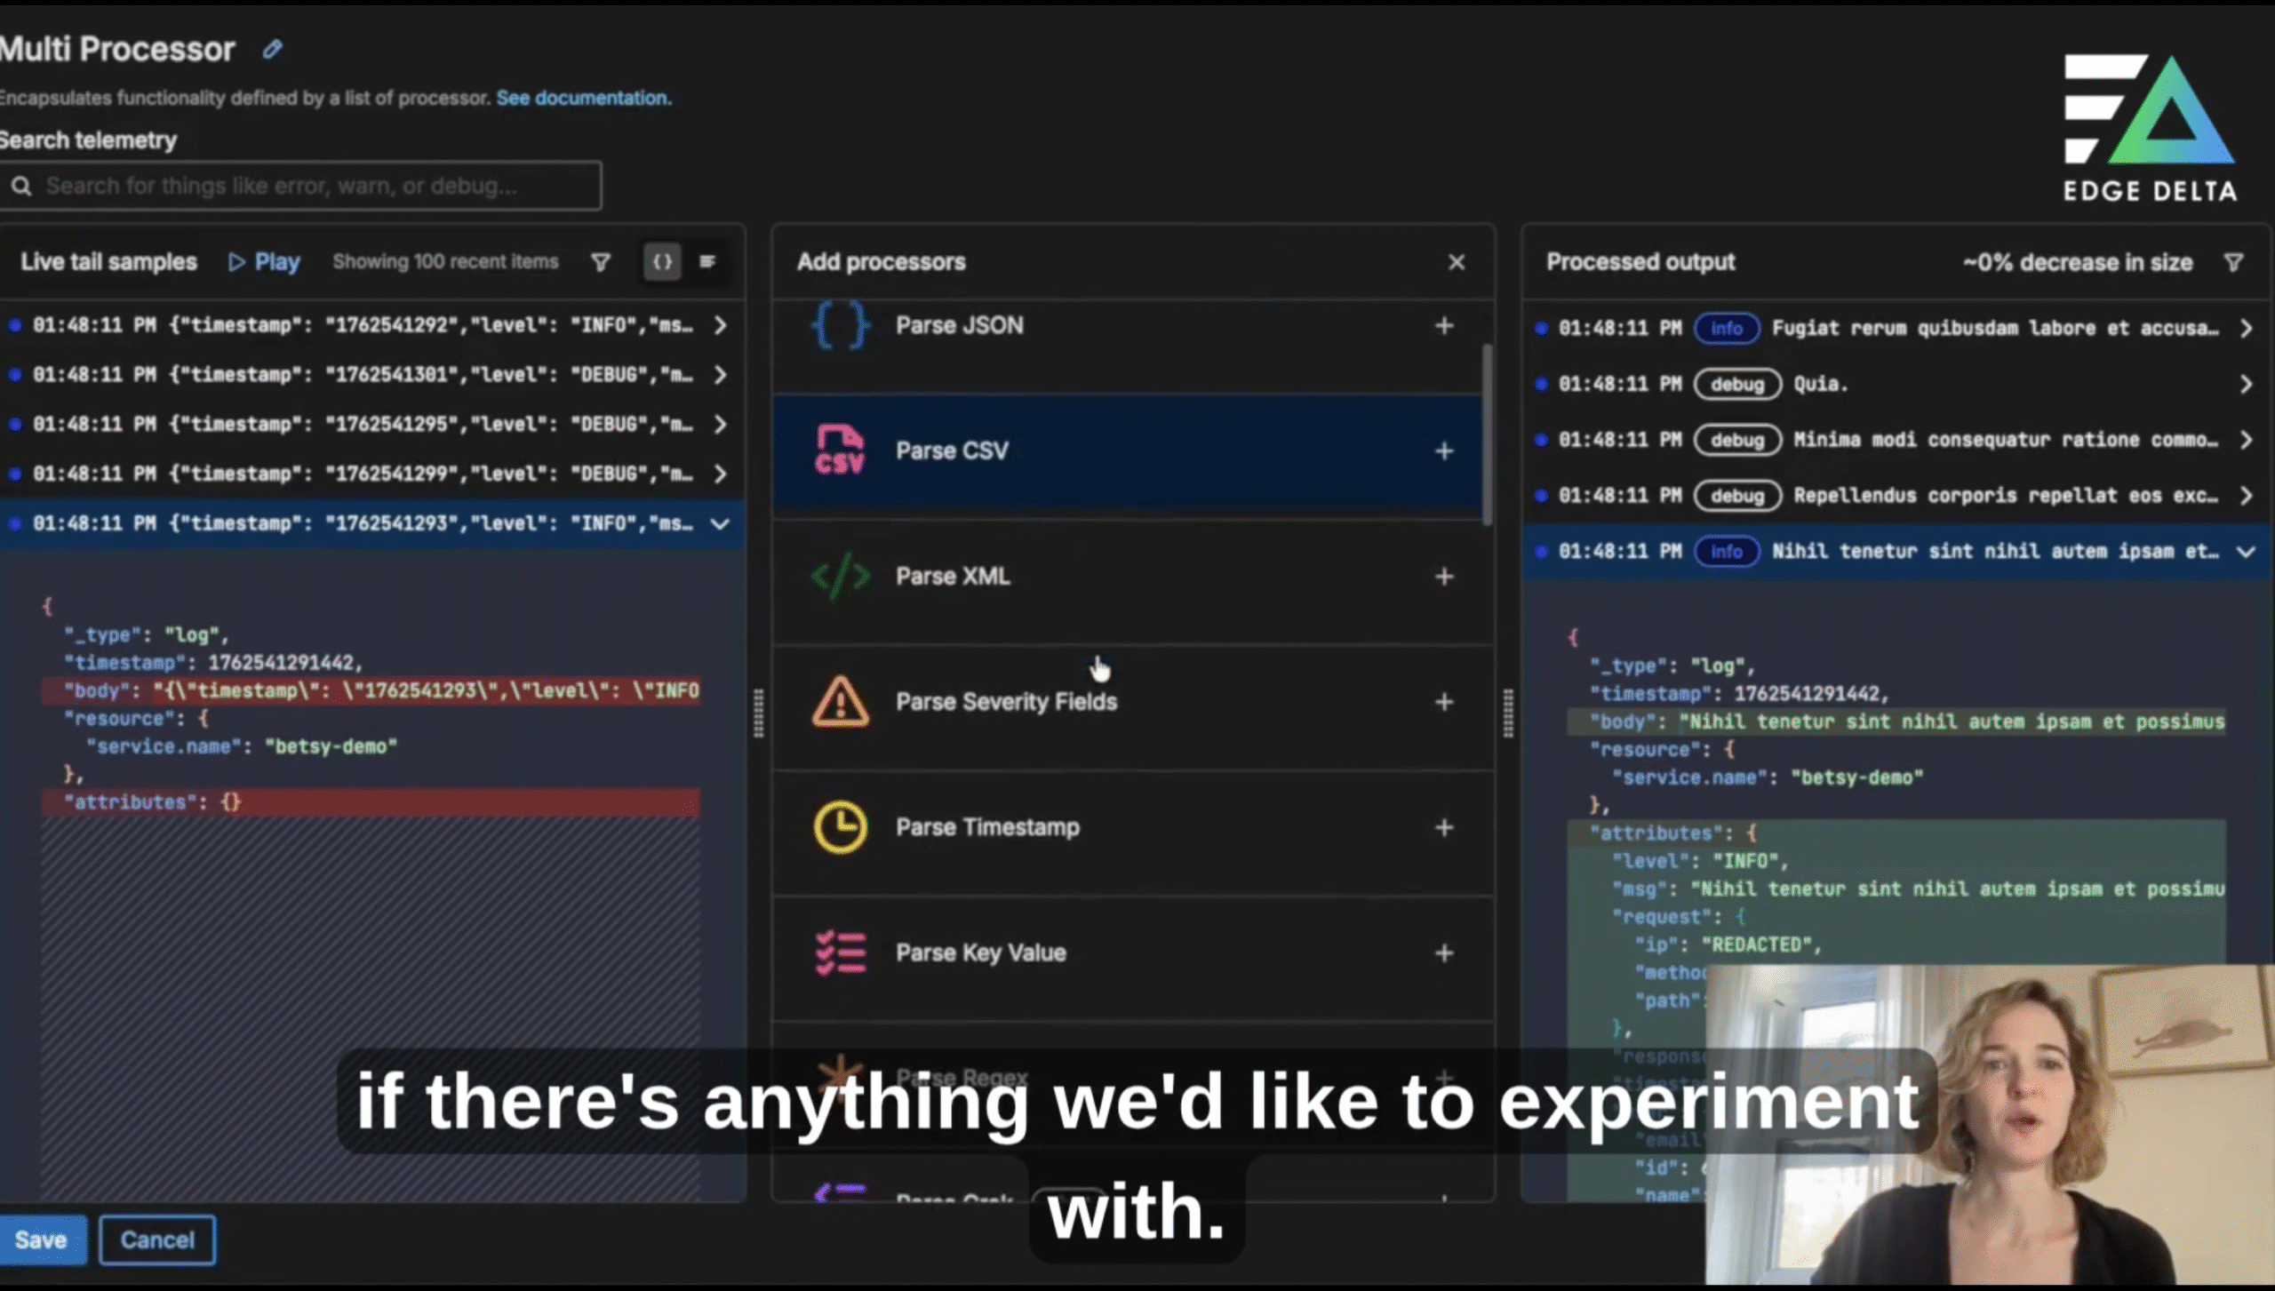Click the pencil edit icon beside Multi Processor
The image size is (2275, 1291).
(273, 49)
